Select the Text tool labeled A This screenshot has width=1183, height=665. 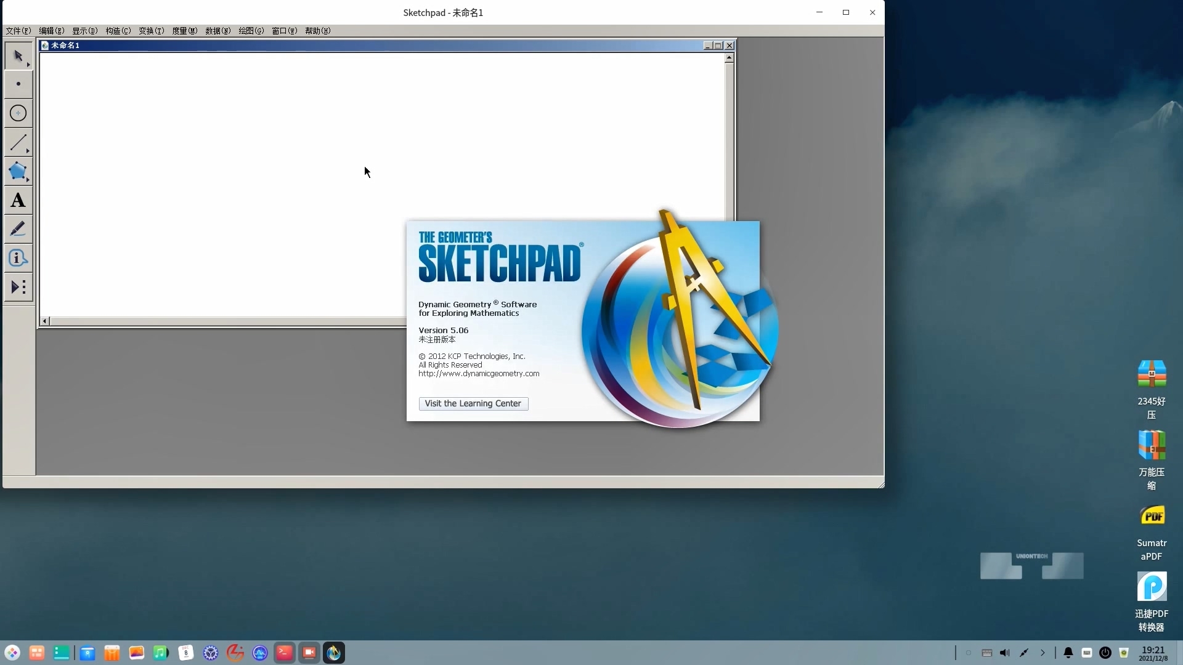point(18,200)
